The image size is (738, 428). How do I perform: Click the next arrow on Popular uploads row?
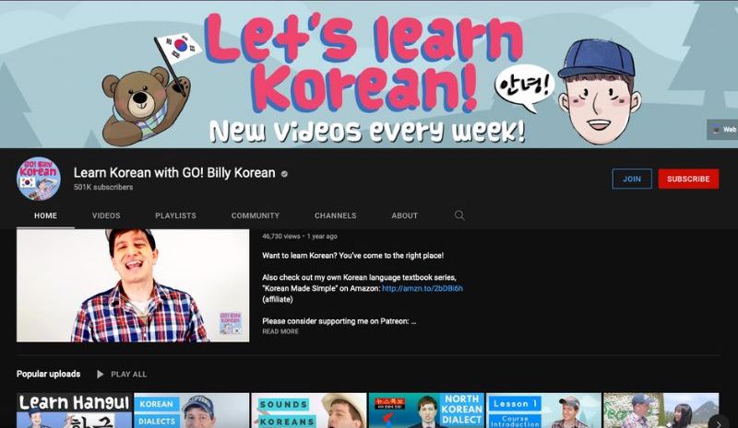click(719, 423)
